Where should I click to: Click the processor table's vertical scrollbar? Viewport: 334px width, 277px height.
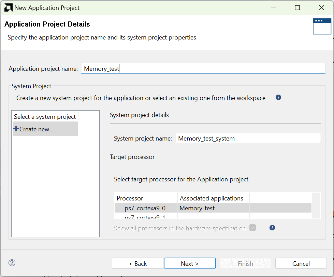(x=316, y=206)
